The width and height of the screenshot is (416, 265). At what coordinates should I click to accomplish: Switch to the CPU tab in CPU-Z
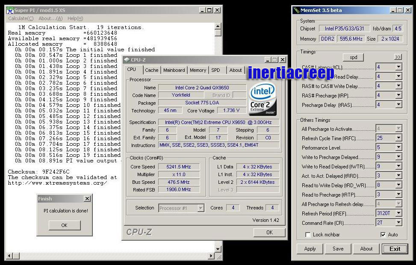(131, 69)
